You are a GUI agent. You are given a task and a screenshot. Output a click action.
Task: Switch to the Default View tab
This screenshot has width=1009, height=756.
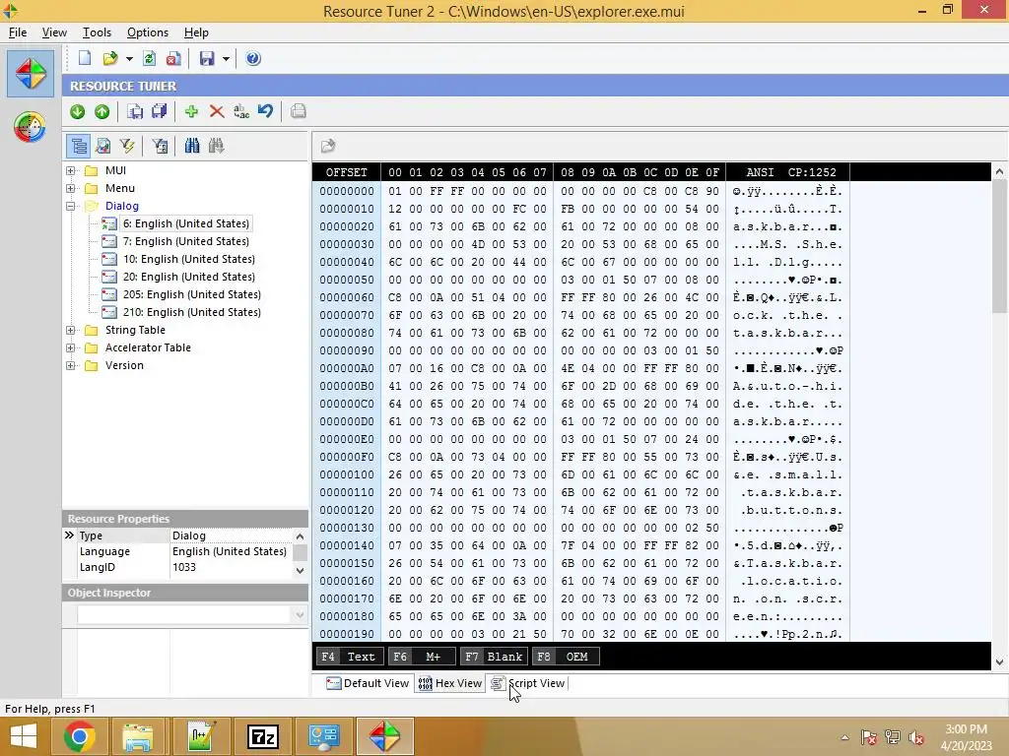pos(368,683)
